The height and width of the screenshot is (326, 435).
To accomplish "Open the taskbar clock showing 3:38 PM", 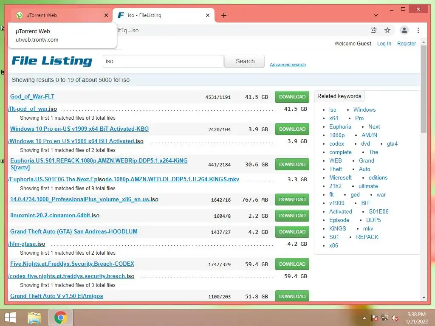I will tap(416, 318).
